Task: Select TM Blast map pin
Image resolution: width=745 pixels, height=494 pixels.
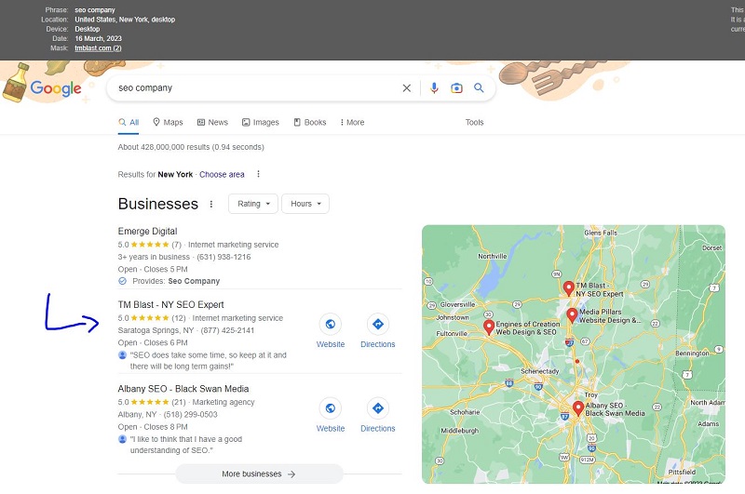Action: tap(568, 288)
